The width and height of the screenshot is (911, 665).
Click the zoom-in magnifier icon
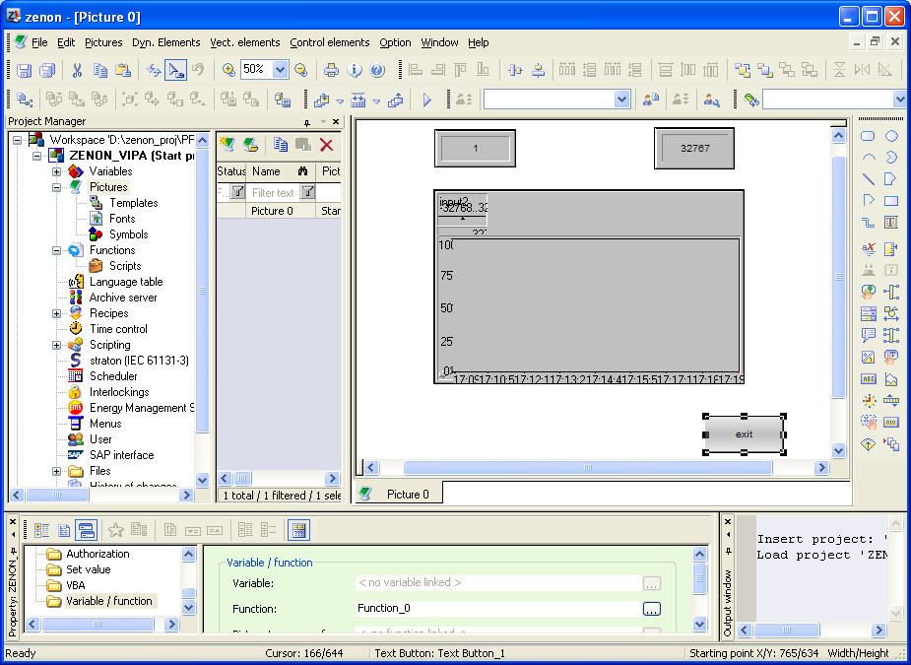(x=228, y=70)
